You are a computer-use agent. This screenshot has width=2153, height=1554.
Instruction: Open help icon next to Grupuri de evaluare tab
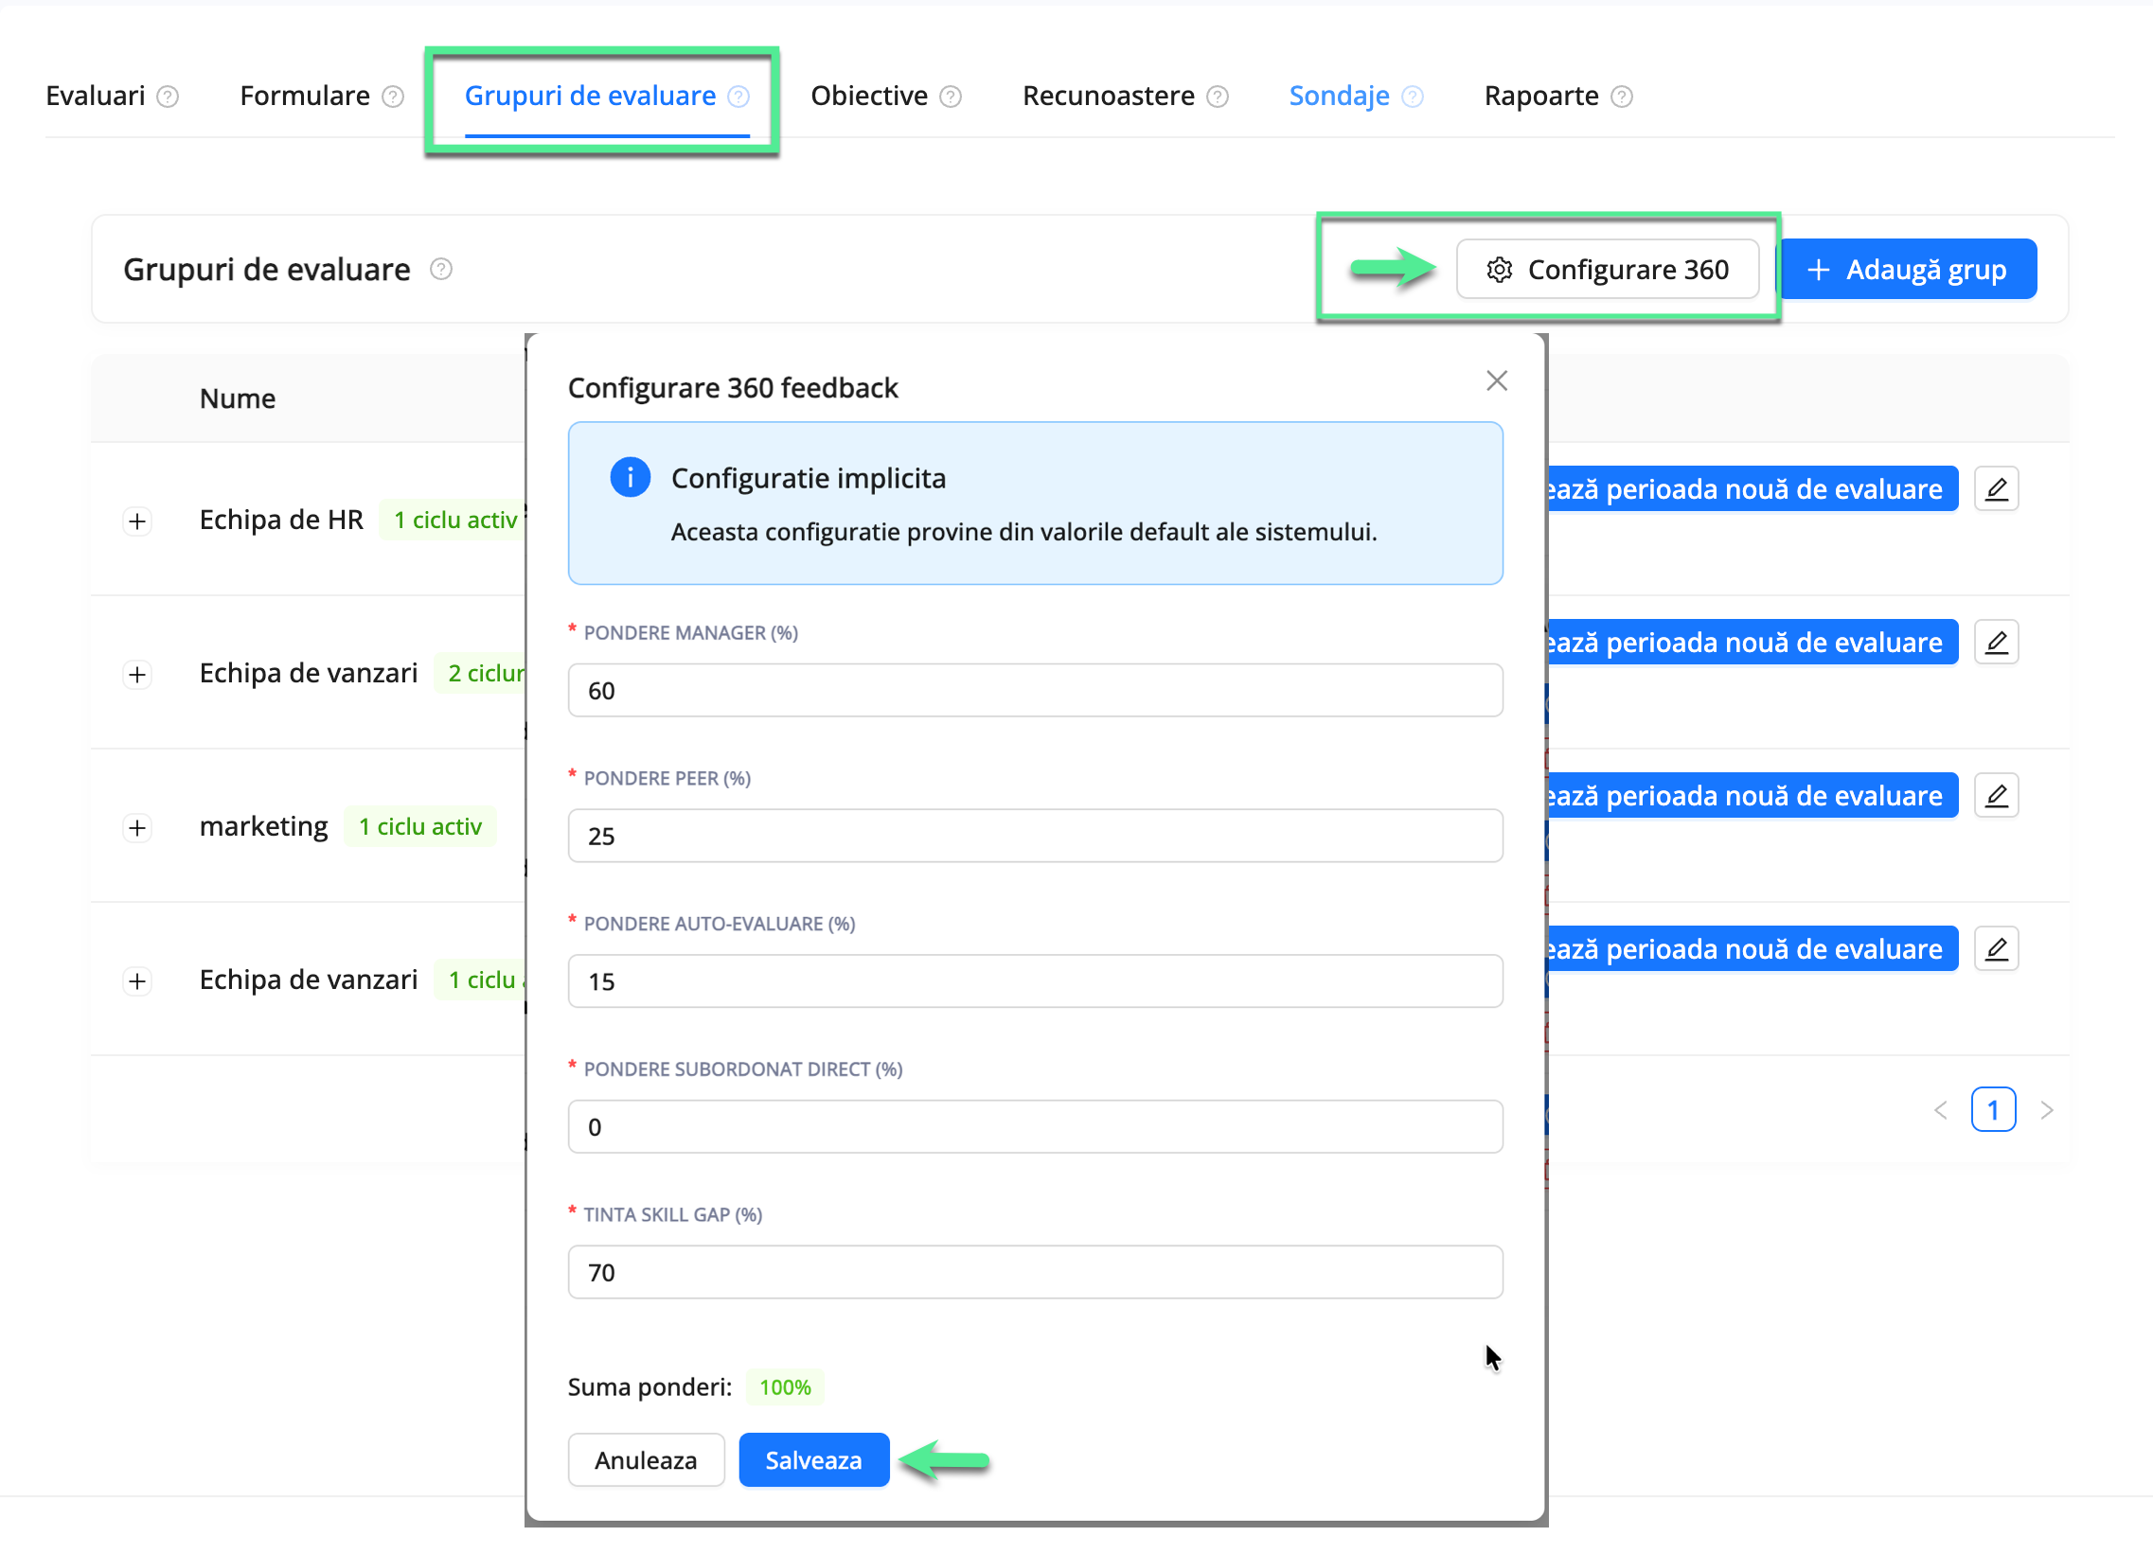[738, 97]
